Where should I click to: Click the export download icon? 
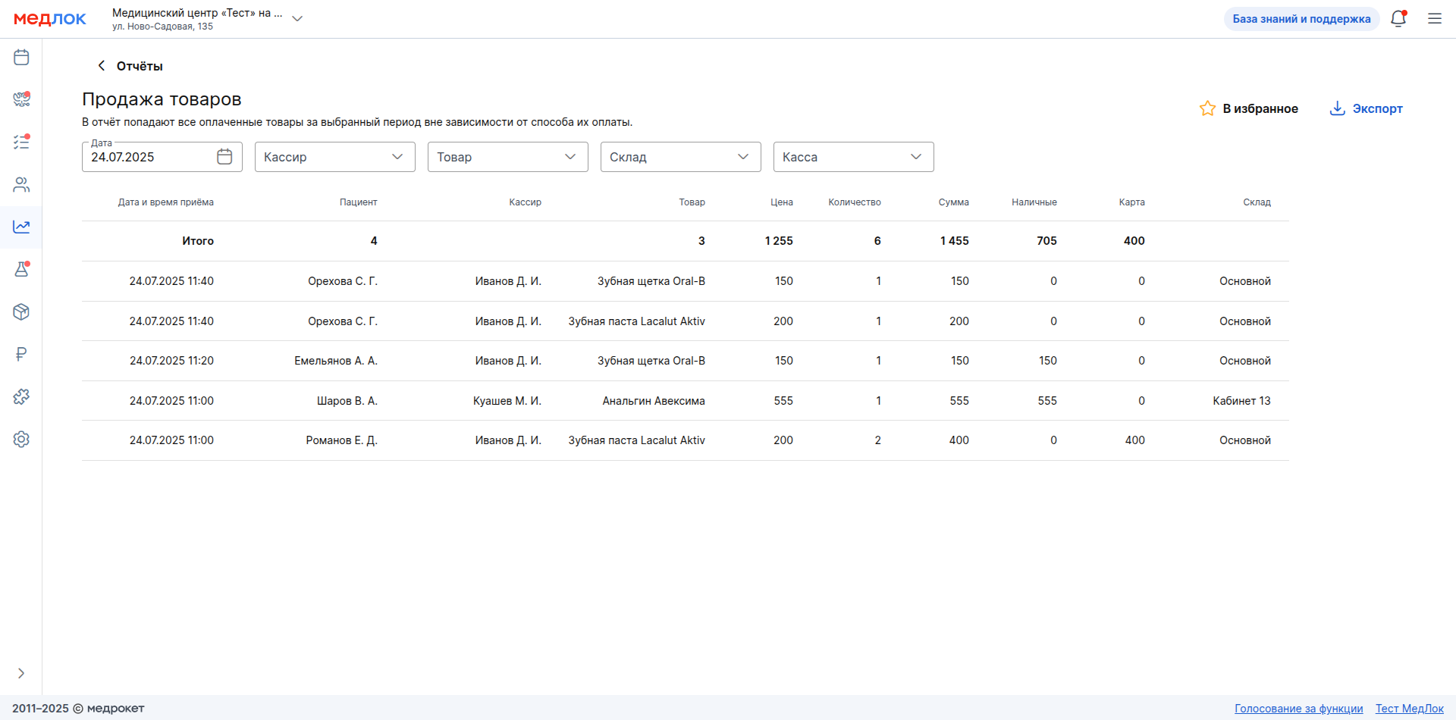point(1338,108)
